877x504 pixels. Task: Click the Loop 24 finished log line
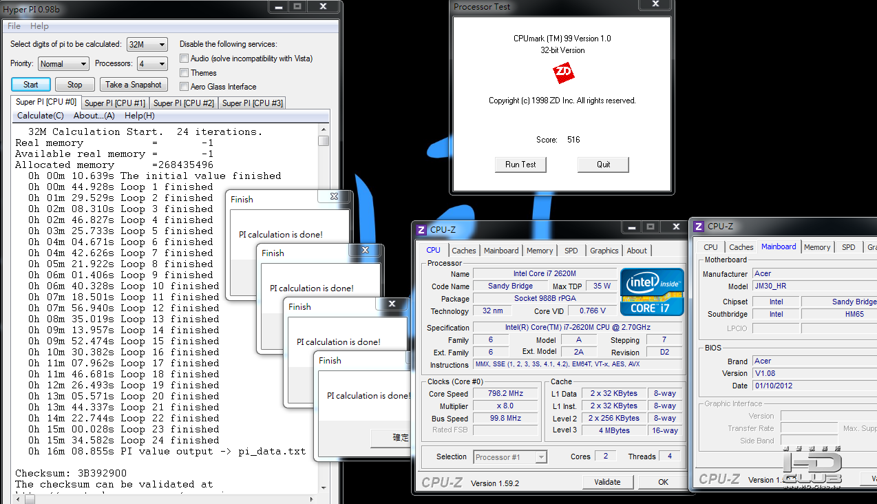pyautogui.click(x=124, y=441)
